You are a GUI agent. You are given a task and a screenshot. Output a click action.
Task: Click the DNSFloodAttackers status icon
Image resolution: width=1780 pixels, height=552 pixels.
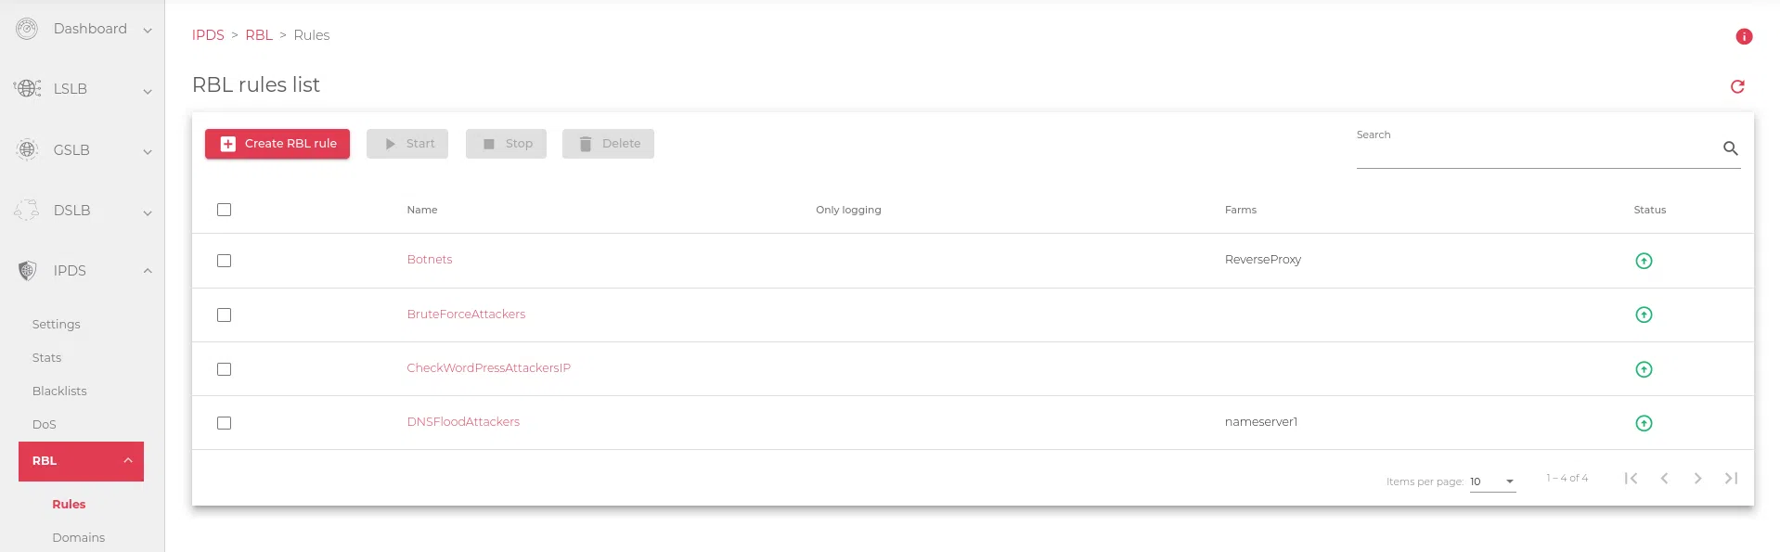point(1644,423)
